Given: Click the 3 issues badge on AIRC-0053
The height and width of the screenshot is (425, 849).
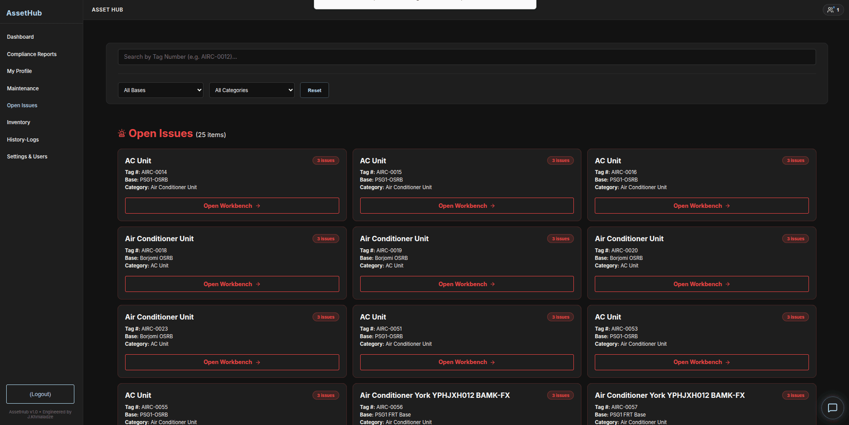Looking at the screenshot, I should (x=796, y=317).
